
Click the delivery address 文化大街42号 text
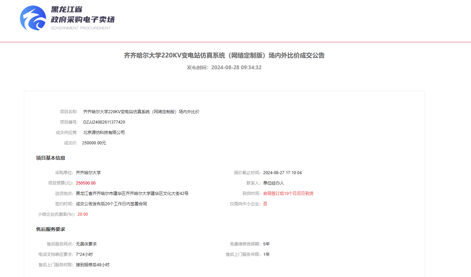[176, 194]
